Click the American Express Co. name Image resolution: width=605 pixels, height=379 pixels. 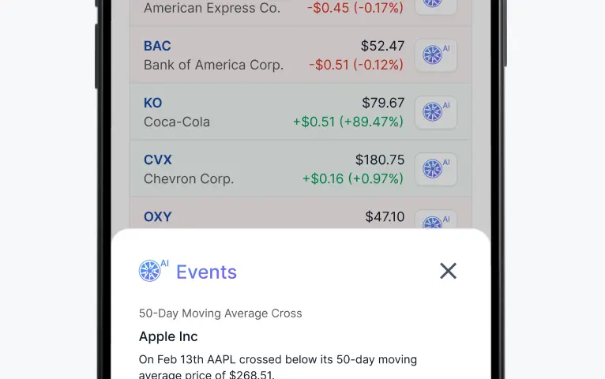pos(212,8)
